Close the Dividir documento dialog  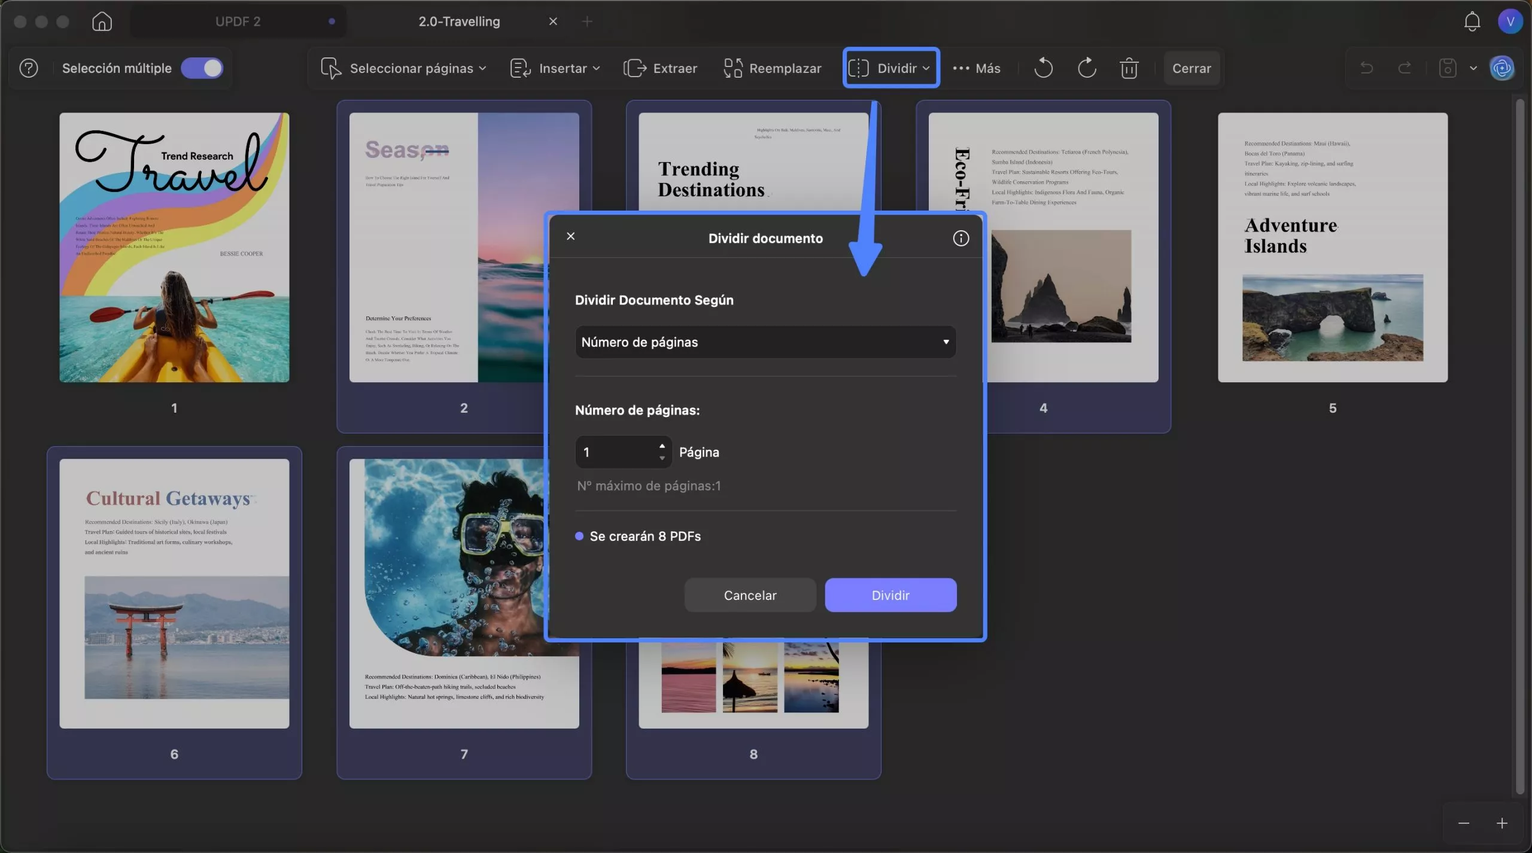[x=570, y=236]
